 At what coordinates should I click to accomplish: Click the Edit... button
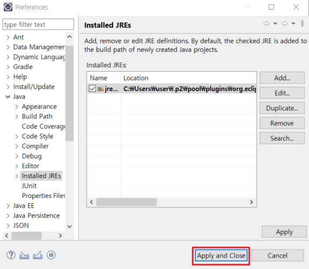pyautogui.click(x=282, y=93)
